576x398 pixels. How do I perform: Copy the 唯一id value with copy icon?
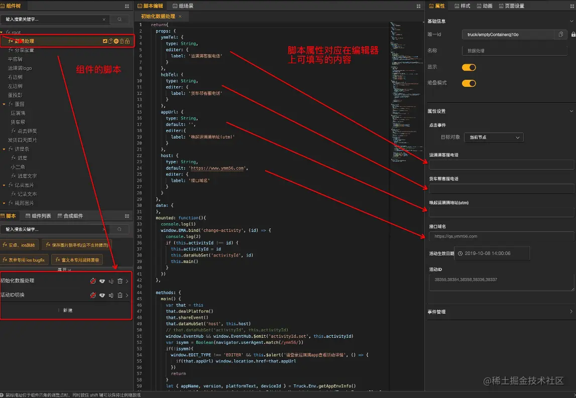tap(560, 34)
